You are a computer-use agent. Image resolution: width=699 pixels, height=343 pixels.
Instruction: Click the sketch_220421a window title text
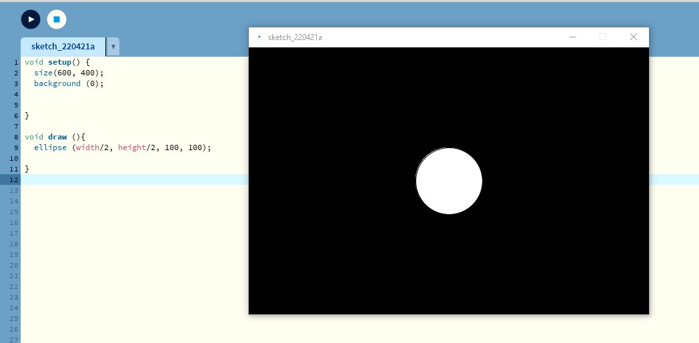click(x=295, y=37)
